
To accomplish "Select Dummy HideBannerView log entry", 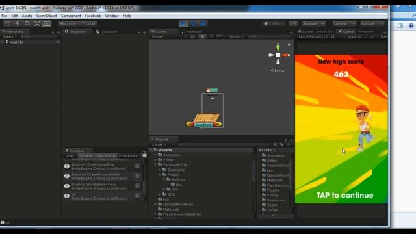I will [103, 187].
